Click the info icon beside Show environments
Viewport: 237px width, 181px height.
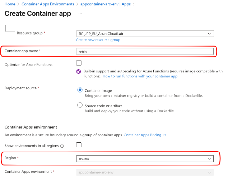(62, 146)
